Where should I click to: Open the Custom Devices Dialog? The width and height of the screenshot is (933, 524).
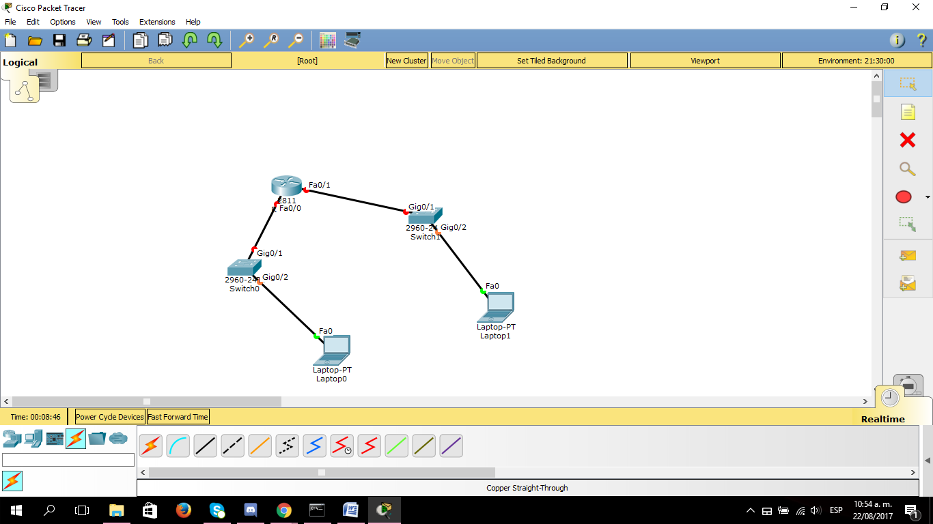pos(351,40)
